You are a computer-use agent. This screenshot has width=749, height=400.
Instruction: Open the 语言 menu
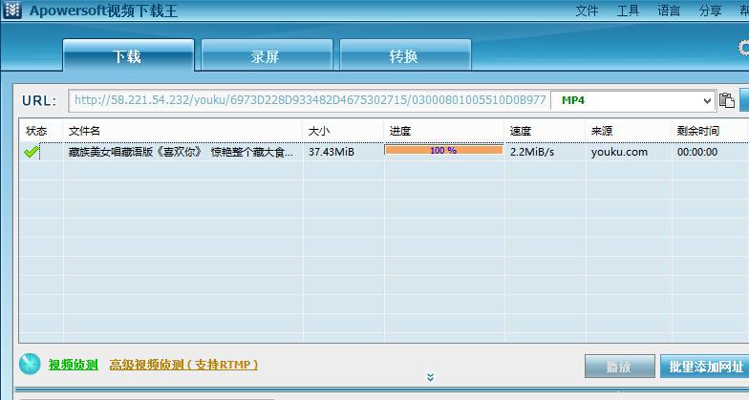669,11
